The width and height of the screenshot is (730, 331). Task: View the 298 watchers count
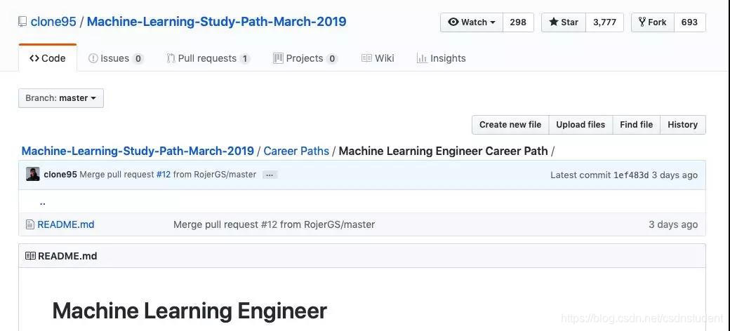tap(518, 22)
